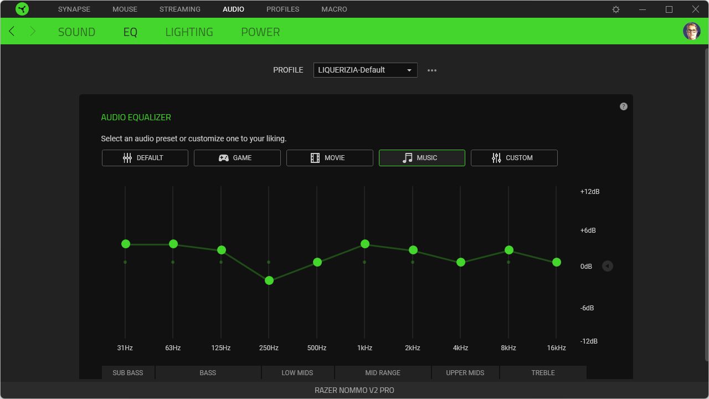The height and width of the screenshot is (399, 709).
Task: Select the Game EQ preset
Action: coord(237,158)
